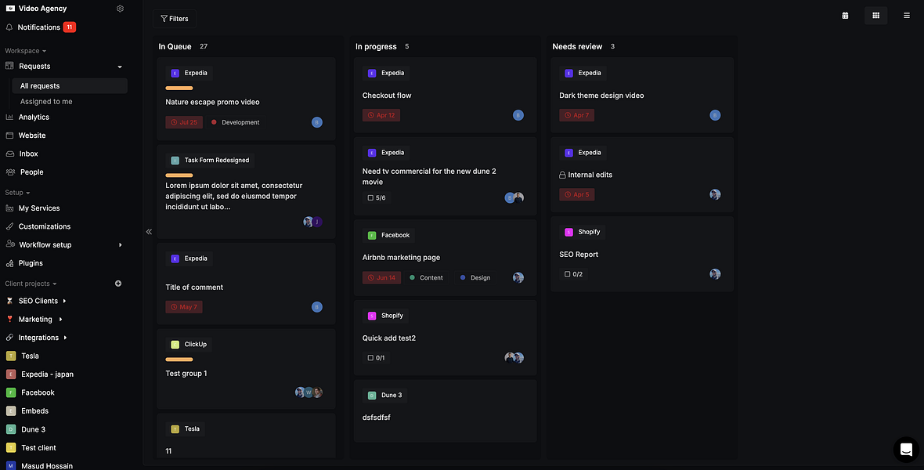Click the Embeds project icon in sidebar
This screenshot has height=470, width=924.
coord(11,411)
